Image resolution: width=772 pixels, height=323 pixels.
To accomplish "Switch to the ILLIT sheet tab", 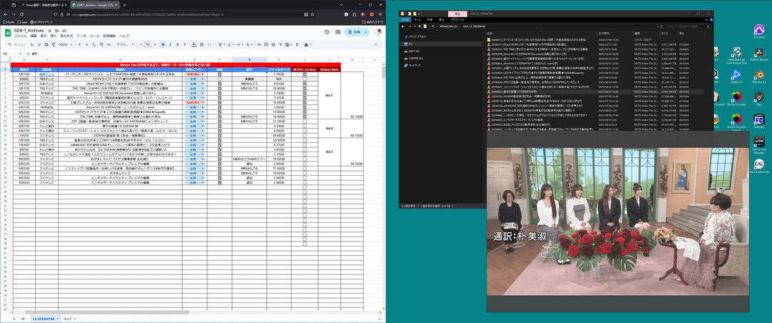I will pyautogui.click(x=69, y=318).
